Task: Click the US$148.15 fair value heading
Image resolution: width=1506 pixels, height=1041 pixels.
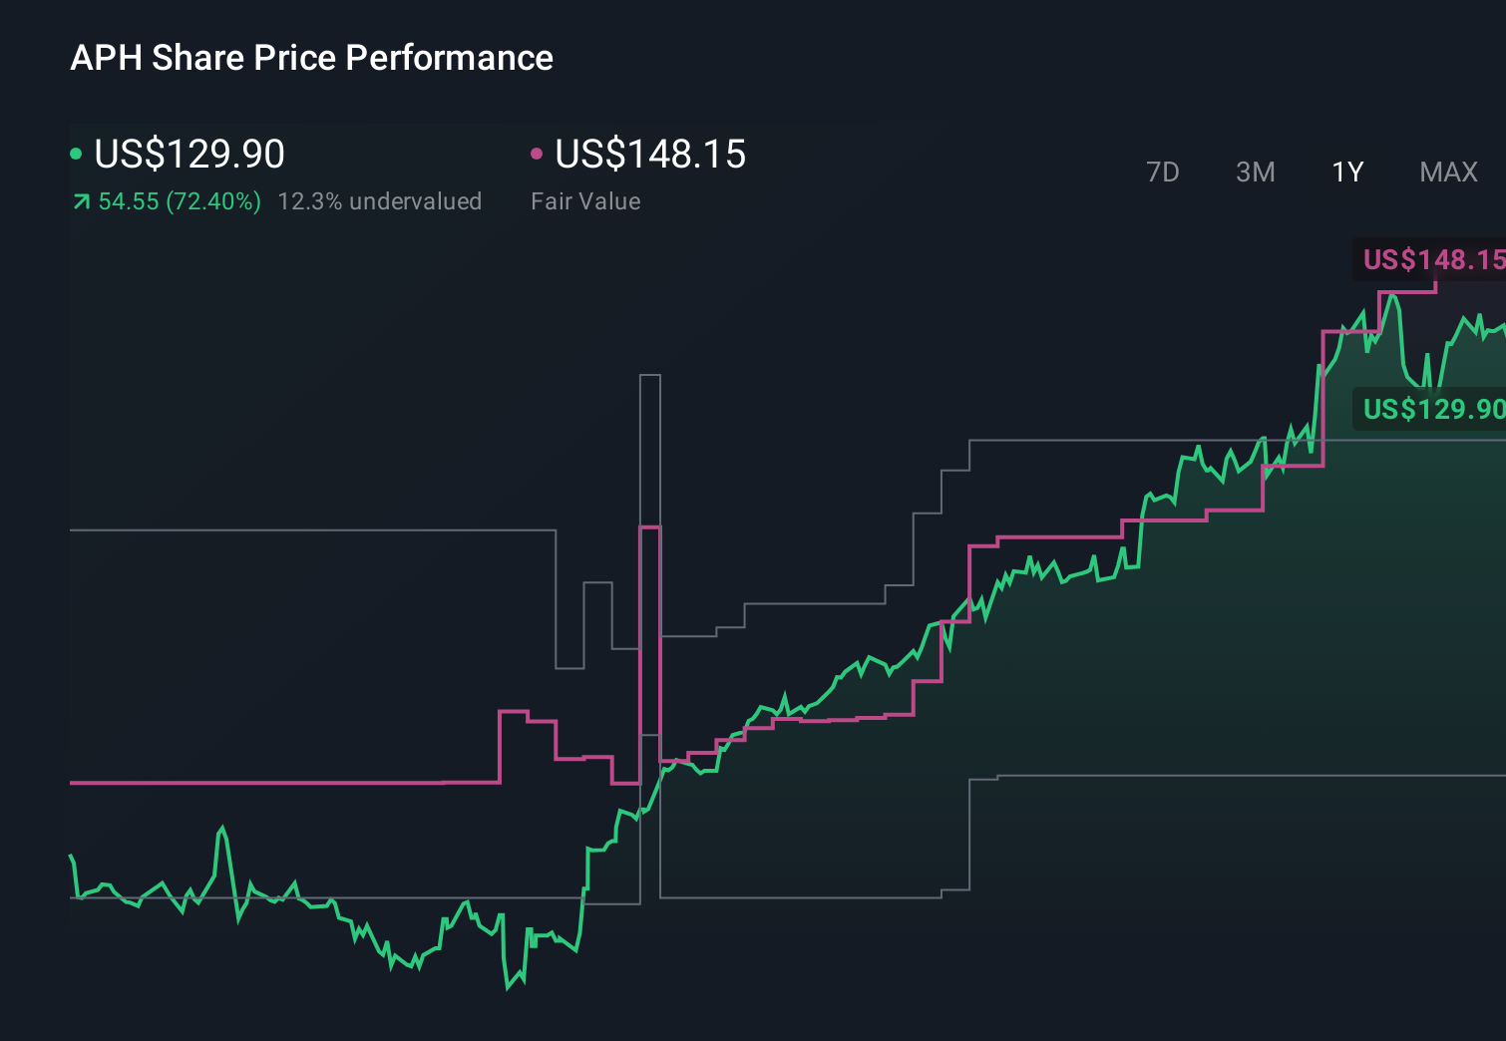Action: tap(650, 154)
